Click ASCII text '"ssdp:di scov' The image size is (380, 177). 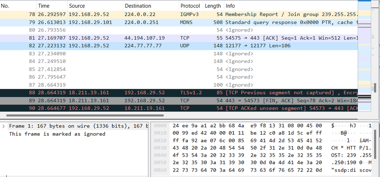click(x=351, y=170)
